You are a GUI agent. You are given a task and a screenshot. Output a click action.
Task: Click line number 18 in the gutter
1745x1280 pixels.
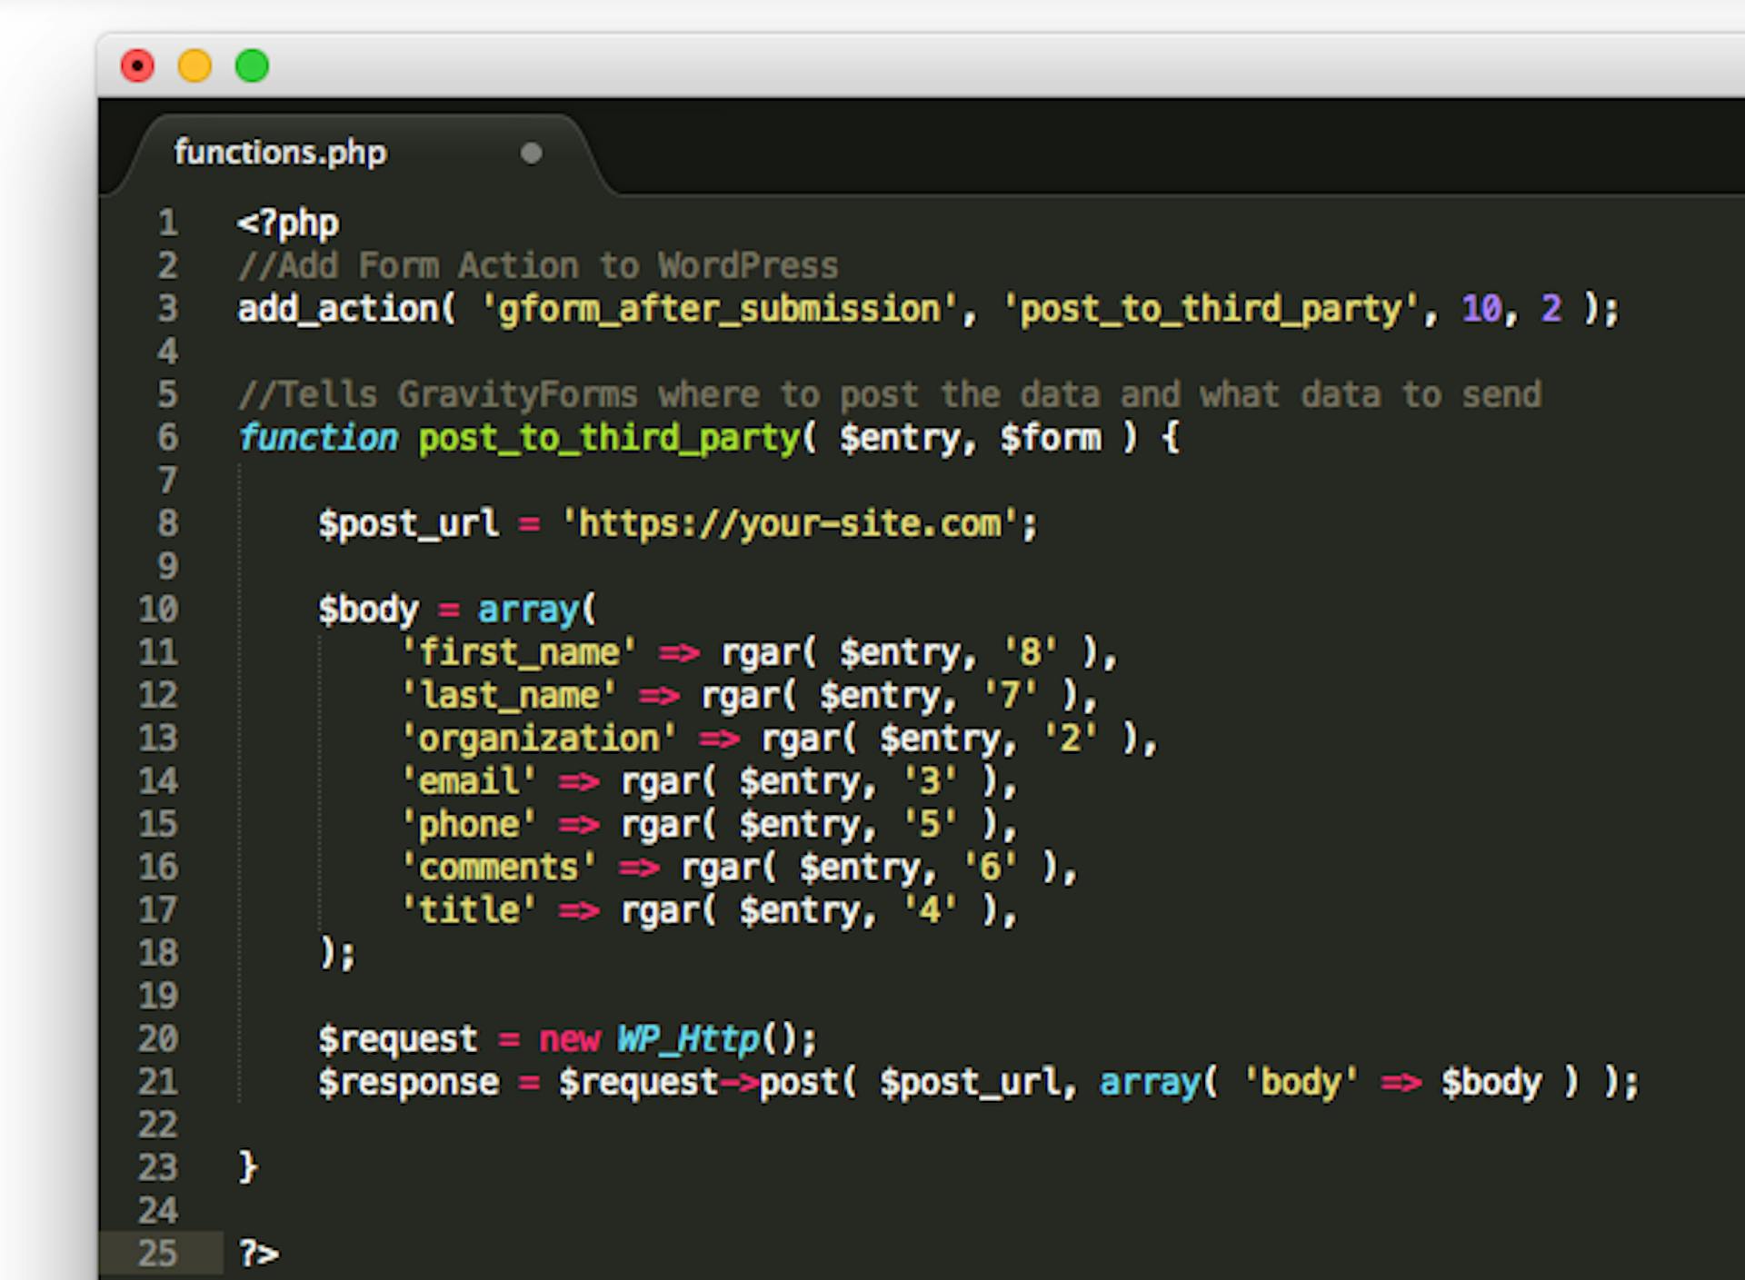tap(158, 953)
